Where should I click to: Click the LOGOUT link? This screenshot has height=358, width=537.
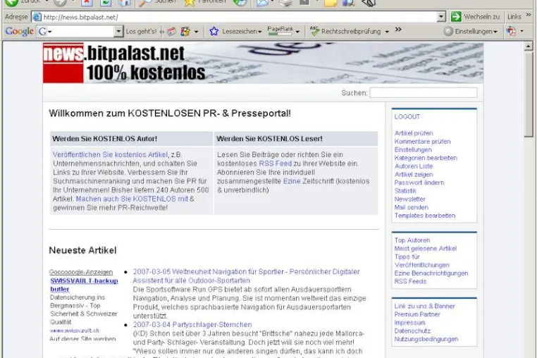click(407, 116)
